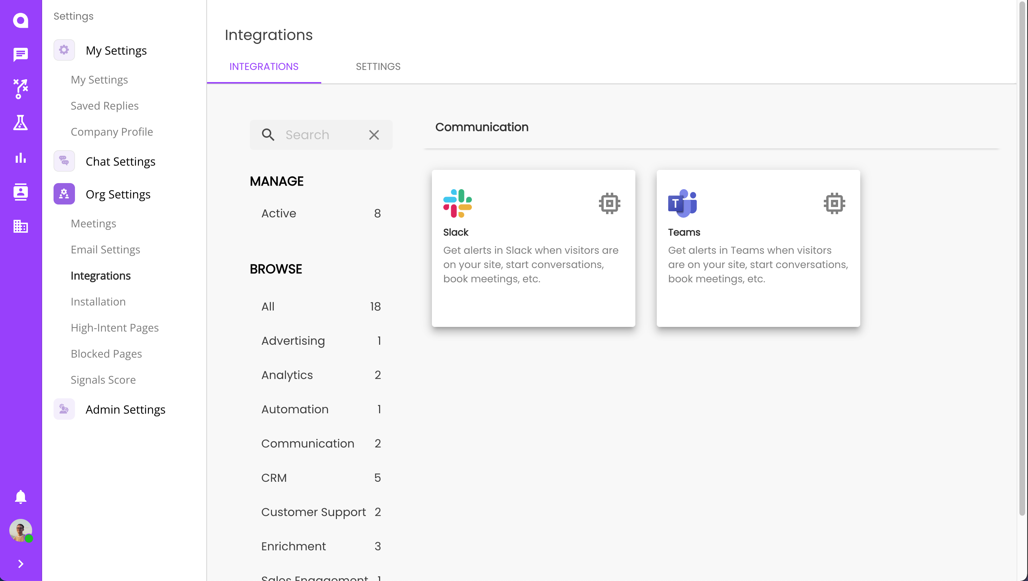Screen dimensions: 1028x581
Task: Open the user profile avatar
Action: click(20, 530)
